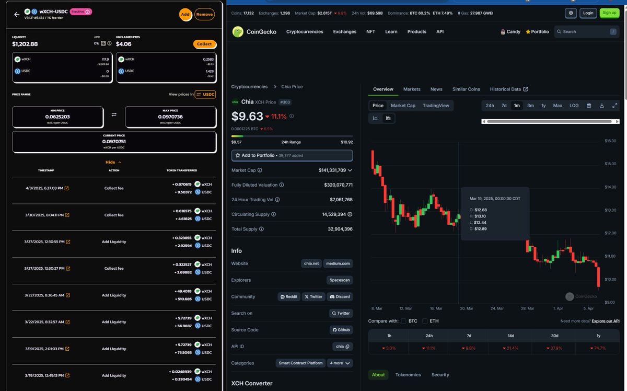The height and width of the screenshot is (391, 627).
Task: Open external link for 3/27/2025 12:30:55 PM
Action: [x=68, y=241]
